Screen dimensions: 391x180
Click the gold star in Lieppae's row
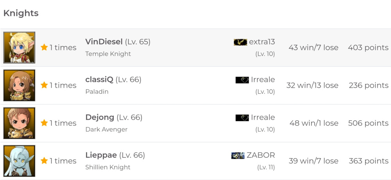44,161
